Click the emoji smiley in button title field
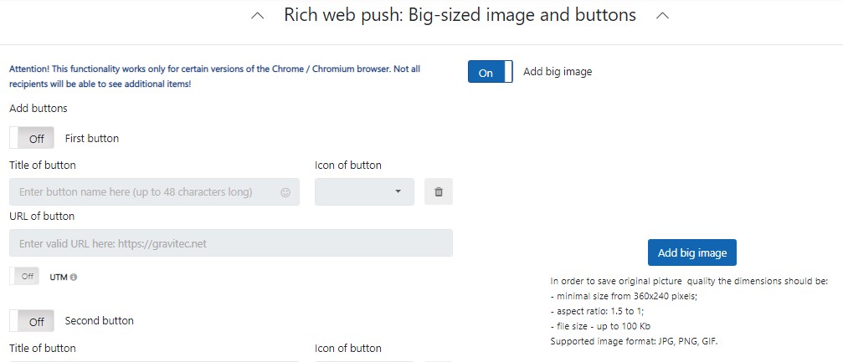Image resolution: width=843 pixels, height=362 pixels. (x=285, y=192)
